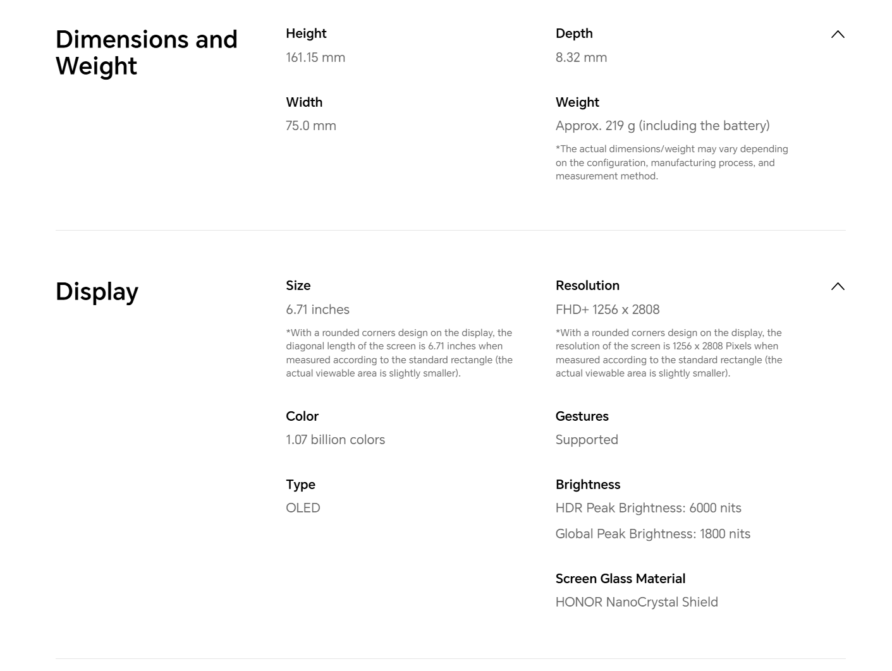This screenshot has width=892, height=671.
Task: Click the HDR Peak Brightness 6000 nits line
Action: 648,508
